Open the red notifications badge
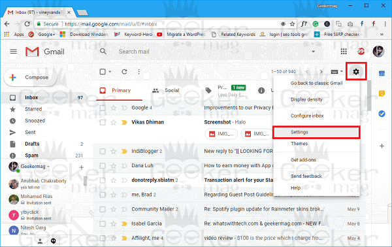The width and height of the screenshot is (392, 247). [361, 52]
